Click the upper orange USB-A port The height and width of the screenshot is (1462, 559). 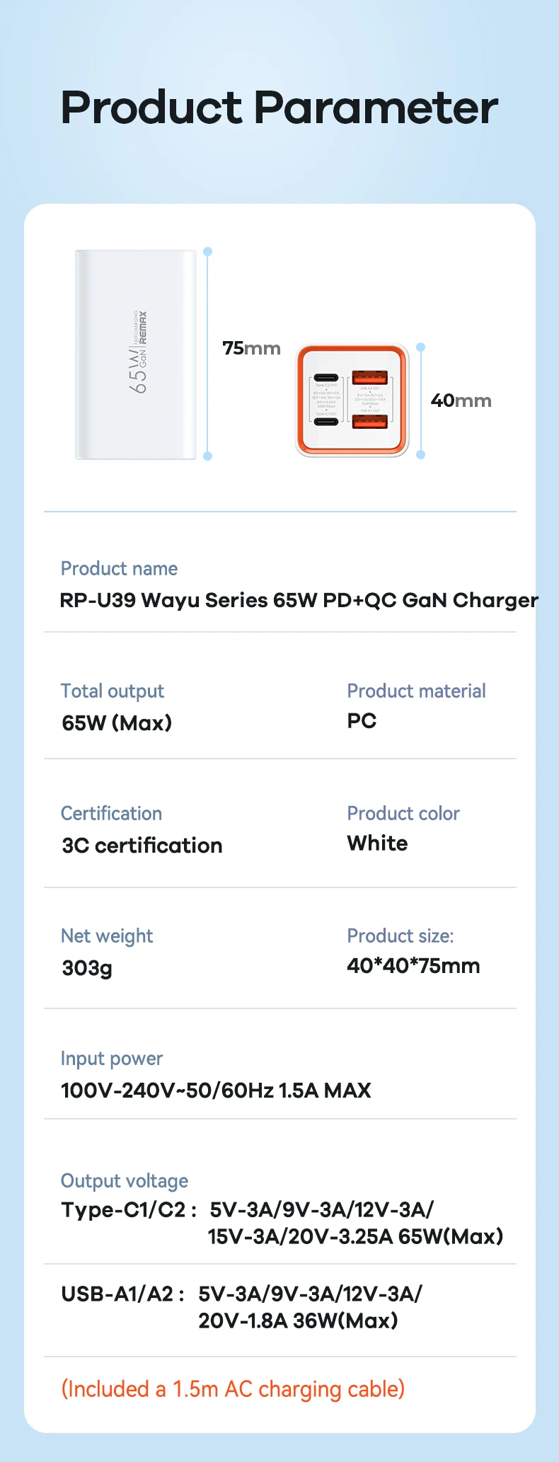(369, 377)
